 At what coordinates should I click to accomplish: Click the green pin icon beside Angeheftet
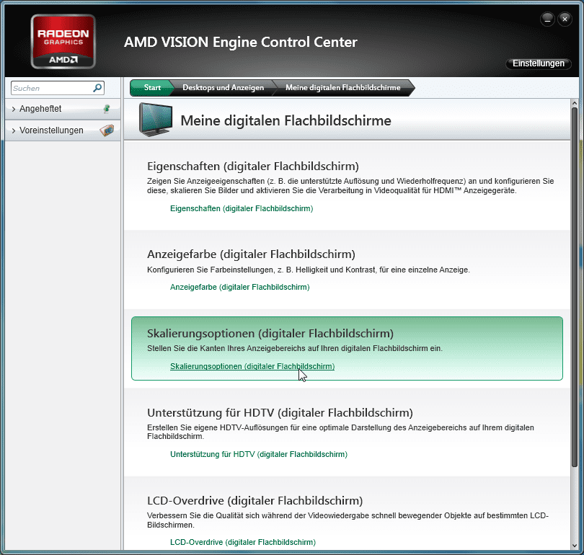107,109
